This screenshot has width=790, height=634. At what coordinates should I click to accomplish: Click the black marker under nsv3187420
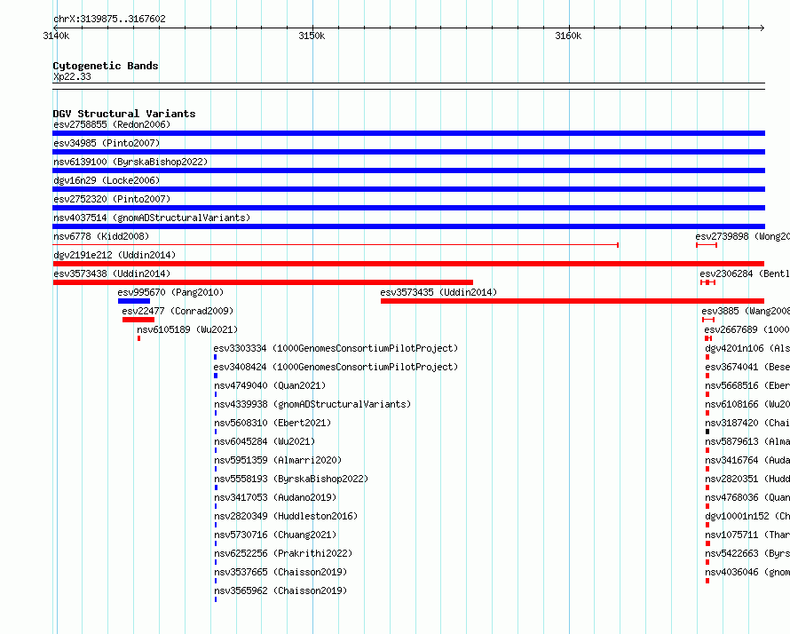(x=707, y=432)
